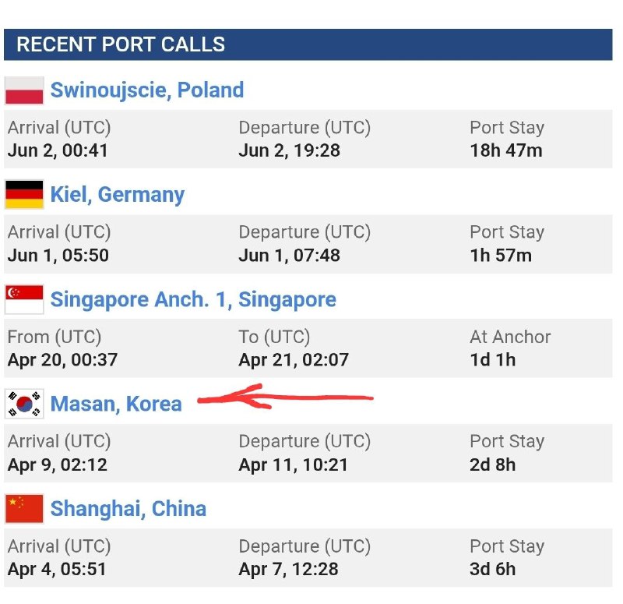This screenshot has height=604, width=623.
Task: Open Singapore Anch. 1, Singapore link
Action: coord(193,299)
